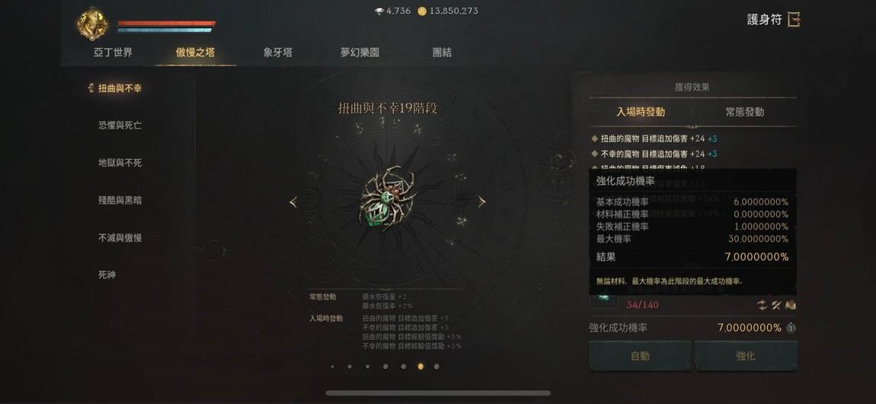Viewport: 876px width, 404px height.
Task: Go to next stage with right arrow
Action: pyautogui.click(x=481, y=202)
